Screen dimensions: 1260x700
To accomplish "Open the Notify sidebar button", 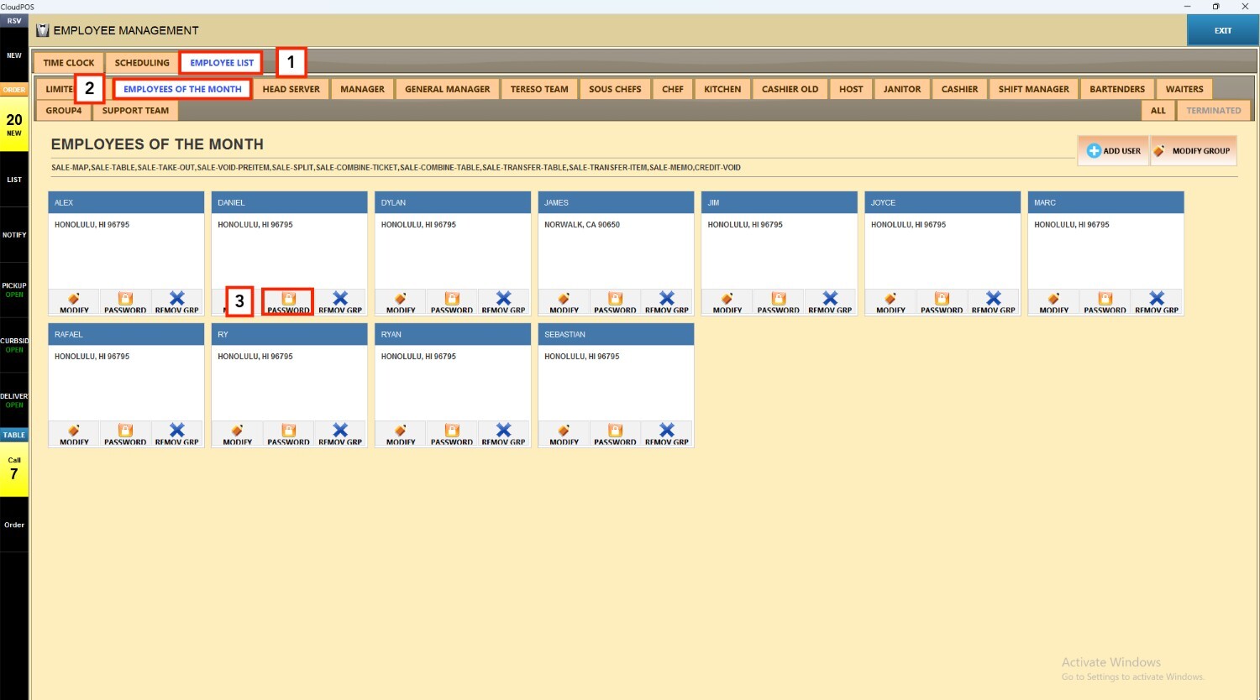I will pyautogui.click(x=14, y=235).
